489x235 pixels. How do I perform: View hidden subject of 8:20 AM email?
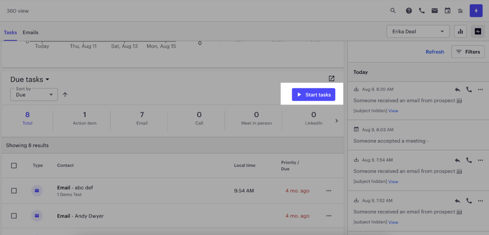[x=393, y=111]
